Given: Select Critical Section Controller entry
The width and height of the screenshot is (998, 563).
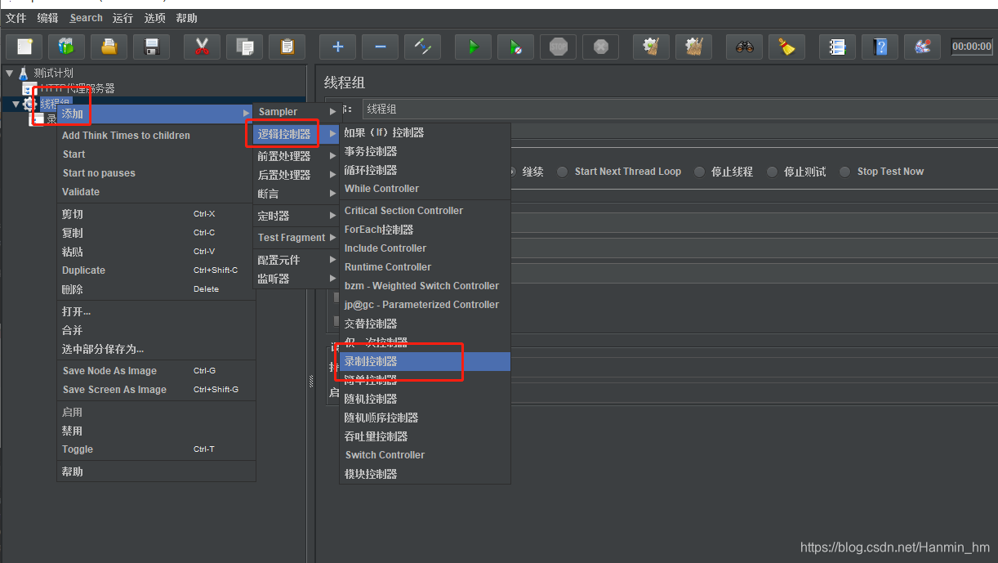Looking at the screenshot, I should pos(425,211).
